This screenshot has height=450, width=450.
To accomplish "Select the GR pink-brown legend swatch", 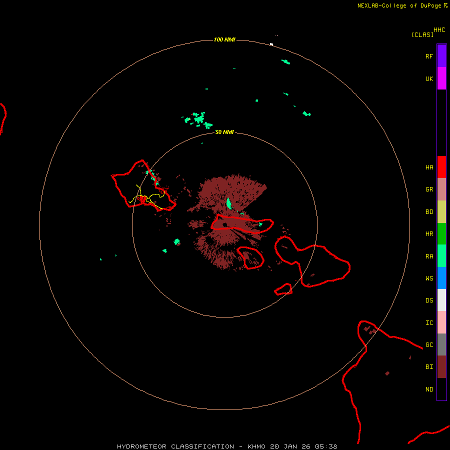I will click(x=441, y=189).
